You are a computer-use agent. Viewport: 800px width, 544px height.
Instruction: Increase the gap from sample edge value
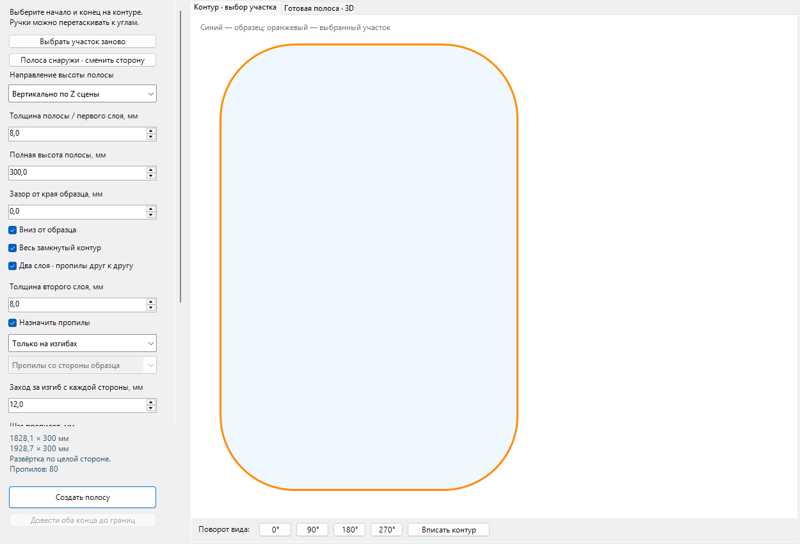click(x=151, y=209)
